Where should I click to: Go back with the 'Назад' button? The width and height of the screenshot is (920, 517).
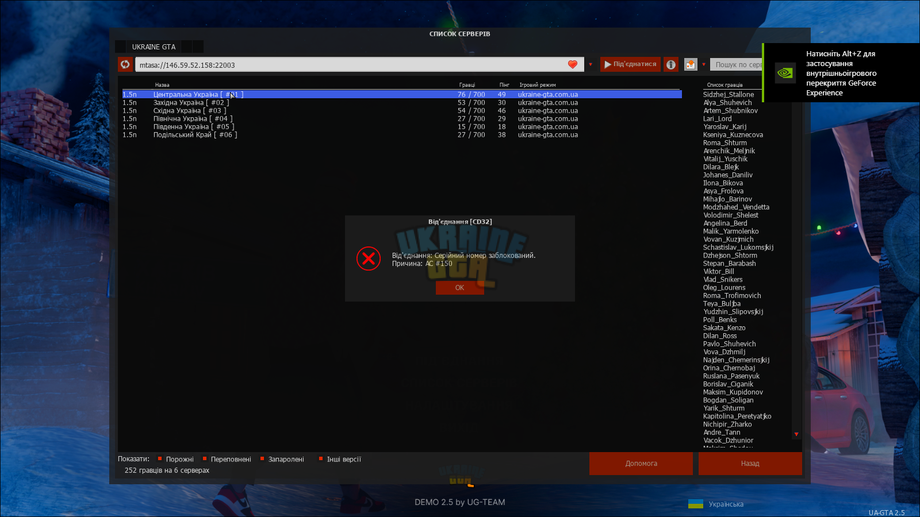tap(750, 464)
